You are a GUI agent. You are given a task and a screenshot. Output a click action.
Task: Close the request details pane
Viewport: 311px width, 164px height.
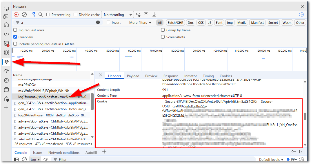[101, 75]
